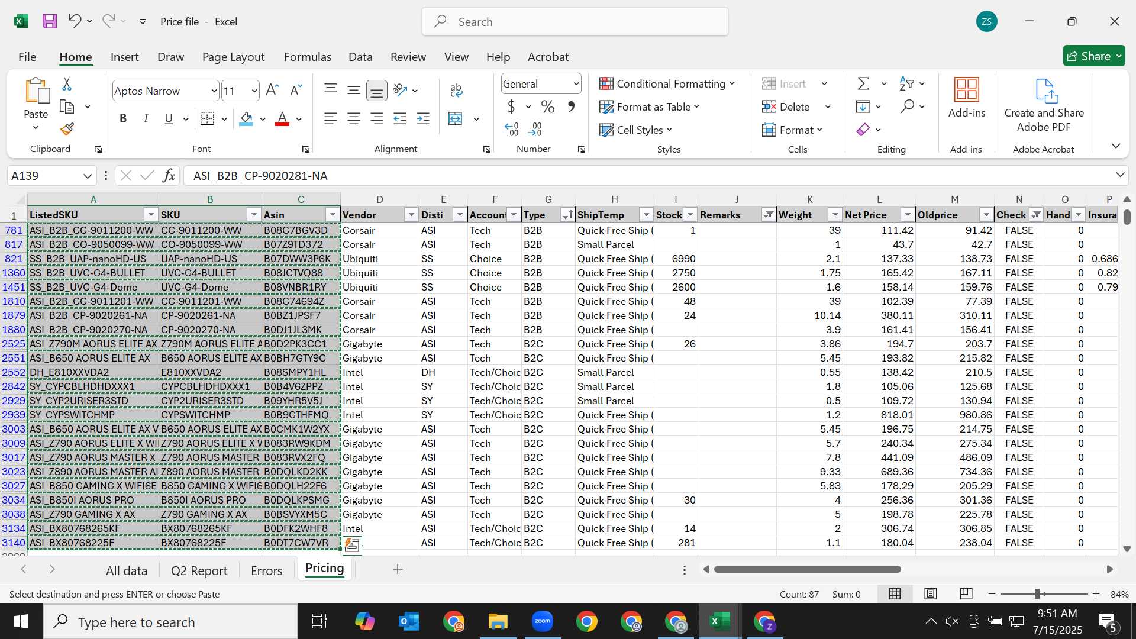Image resolution: width=1136 pixels, height=639 pixels.
Task: Click the Sort & Filter icon
Action: (x=906, y=83)
